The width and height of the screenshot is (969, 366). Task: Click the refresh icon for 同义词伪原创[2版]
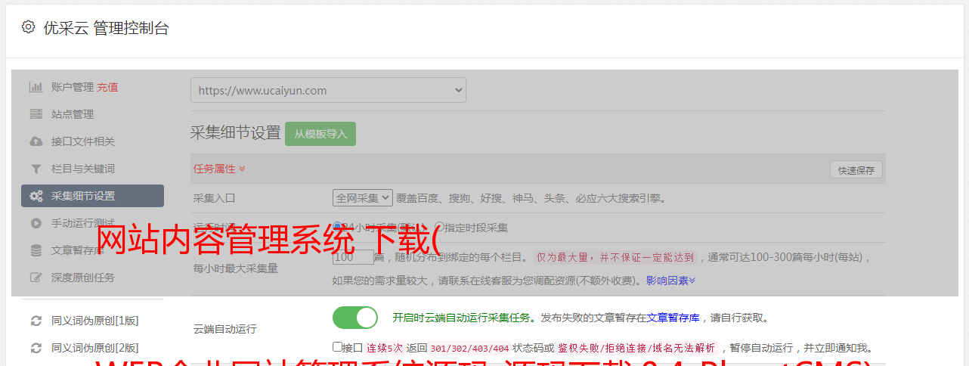tap(36, 348)
